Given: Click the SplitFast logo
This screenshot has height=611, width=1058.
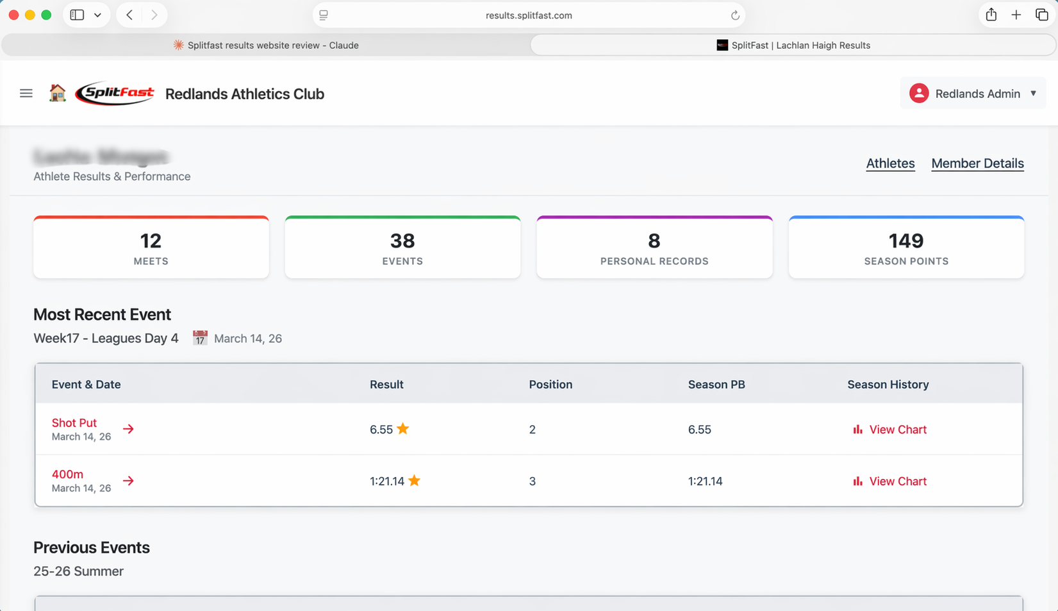Looking at the screenshot, I should pos(115,92).
